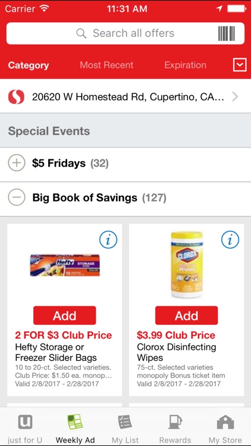The width and height of the screenshot is (251, 446).
Task: Open info for Hefty Storage Bags offer
Action: pos(108,240)
